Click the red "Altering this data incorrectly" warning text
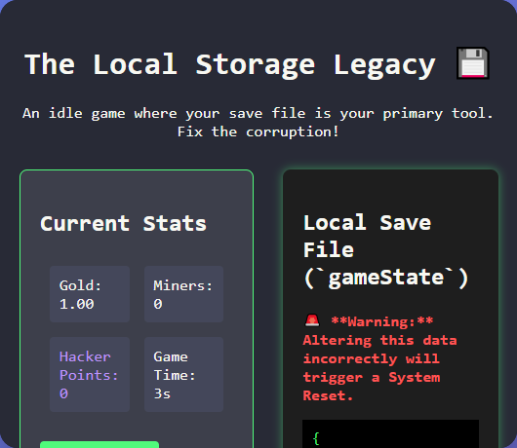Image resolution: width=517 pixels, height=448 pixels. point(379,358)
